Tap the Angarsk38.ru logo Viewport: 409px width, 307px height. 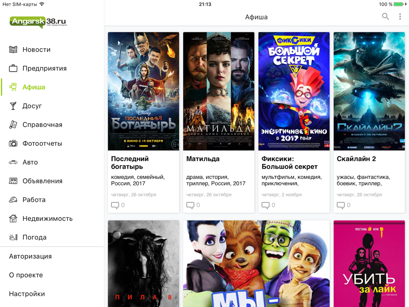pos(38,22)
